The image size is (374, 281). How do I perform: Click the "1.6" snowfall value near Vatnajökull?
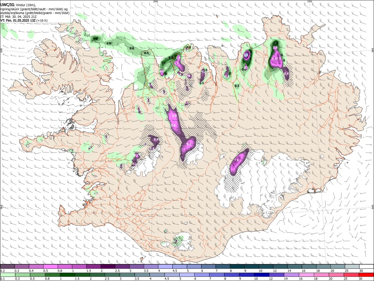tap(237, 160)
